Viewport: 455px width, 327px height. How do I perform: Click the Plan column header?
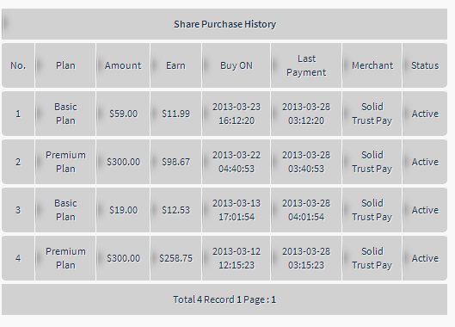(x=65, y=65)
